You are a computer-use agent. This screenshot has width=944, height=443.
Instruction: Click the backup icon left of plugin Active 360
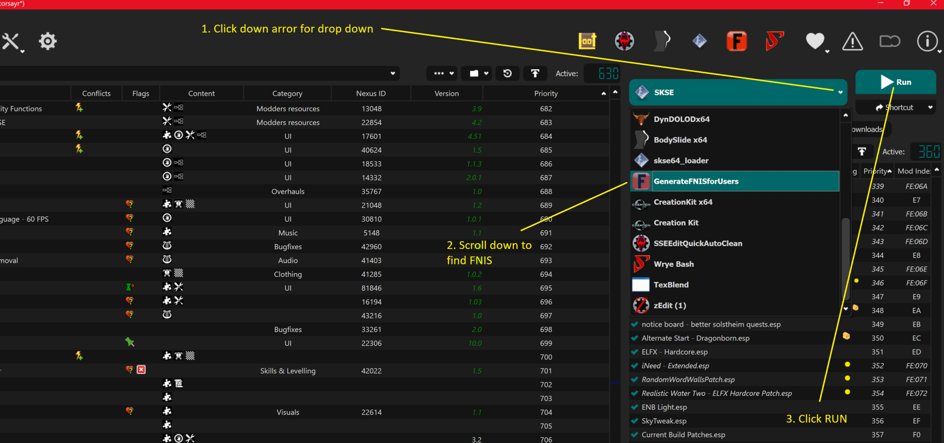pyautogui.click(x=862, y=152)
